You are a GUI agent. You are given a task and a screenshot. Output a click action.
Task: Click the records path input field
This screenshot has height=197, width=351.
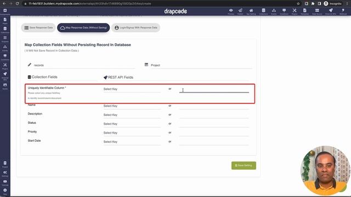(x=84, y=65)
